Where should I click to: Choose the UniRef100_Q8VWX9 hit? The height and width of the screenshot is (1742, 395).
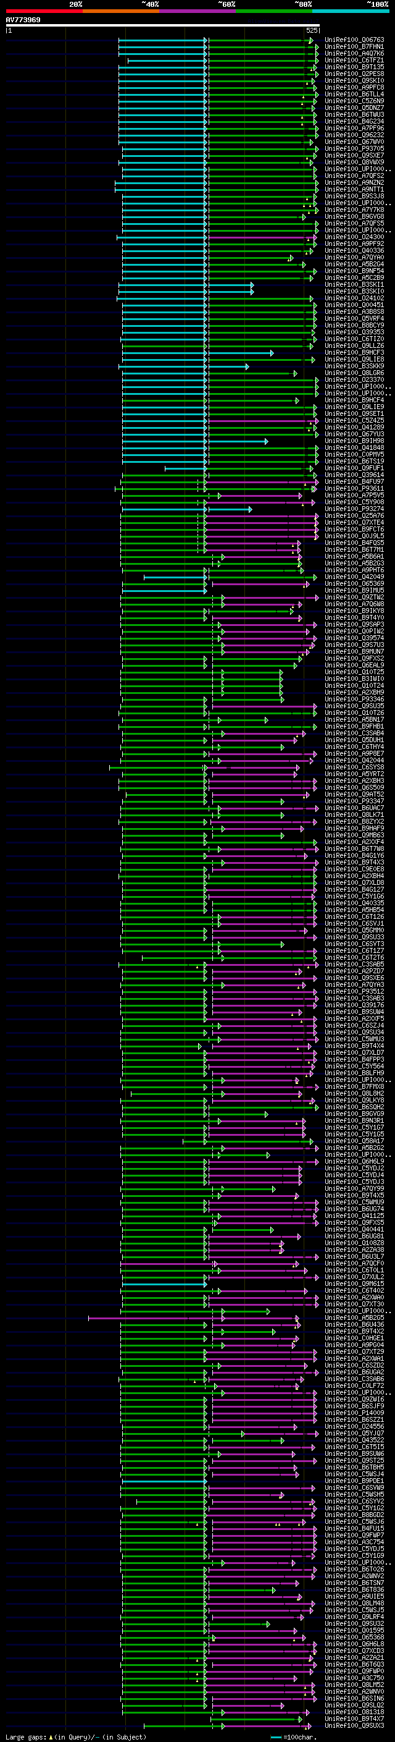(x=354, y=163)
